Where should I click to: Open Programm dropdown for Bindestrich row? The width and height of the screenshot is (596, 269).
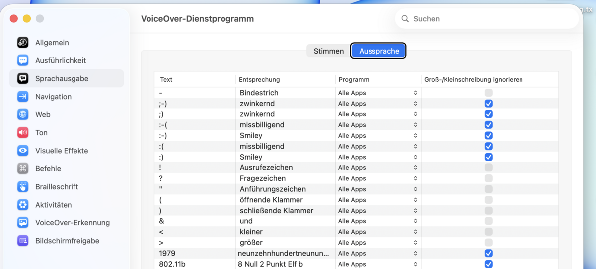(x=378, y=93)
